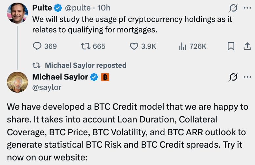
Task: Click the 10h timestamp
Action: (x=104, y=8)
